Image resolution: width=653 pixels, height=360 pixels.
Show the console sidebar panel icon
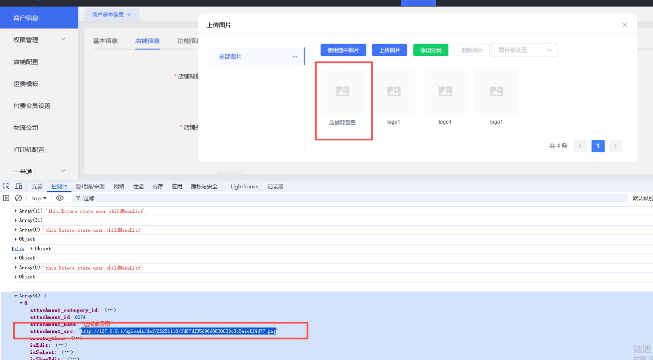click(6, 198)
